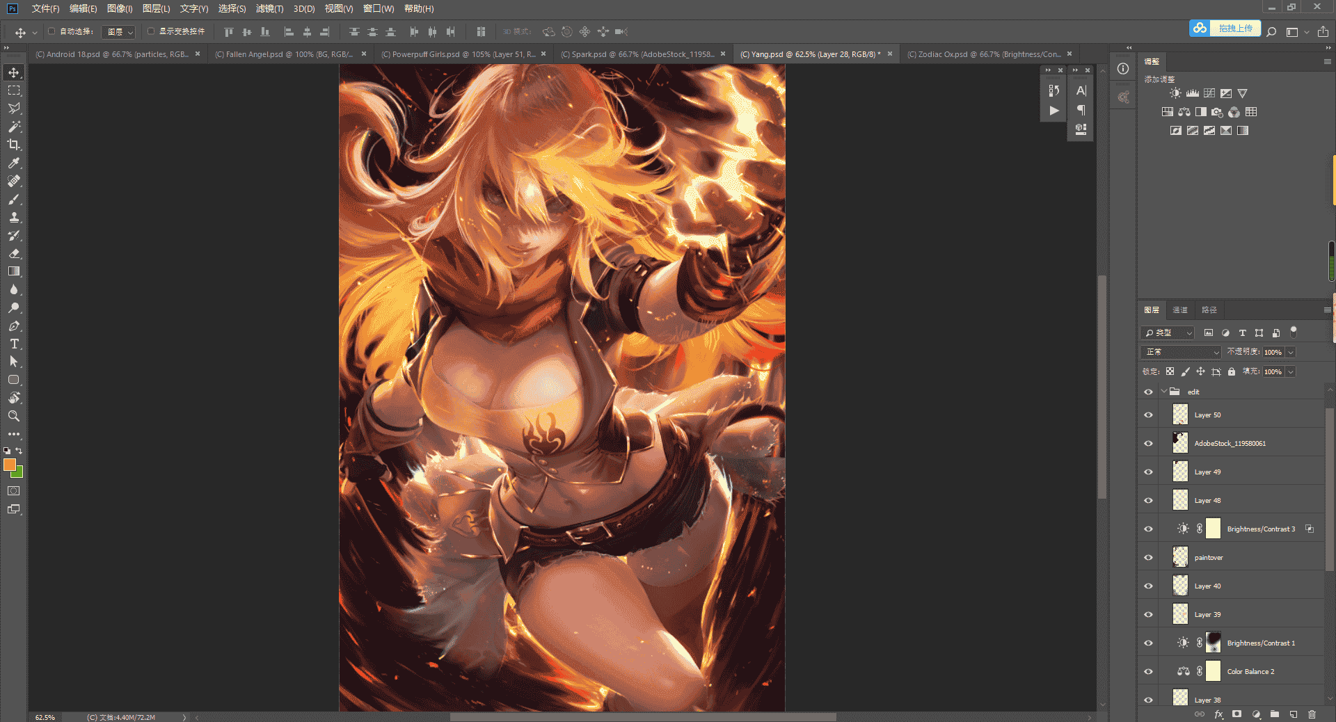This screenshot has width=1336, height=722.
Task: Collapse the edit layer group
Action: [x=1163, y=392]
